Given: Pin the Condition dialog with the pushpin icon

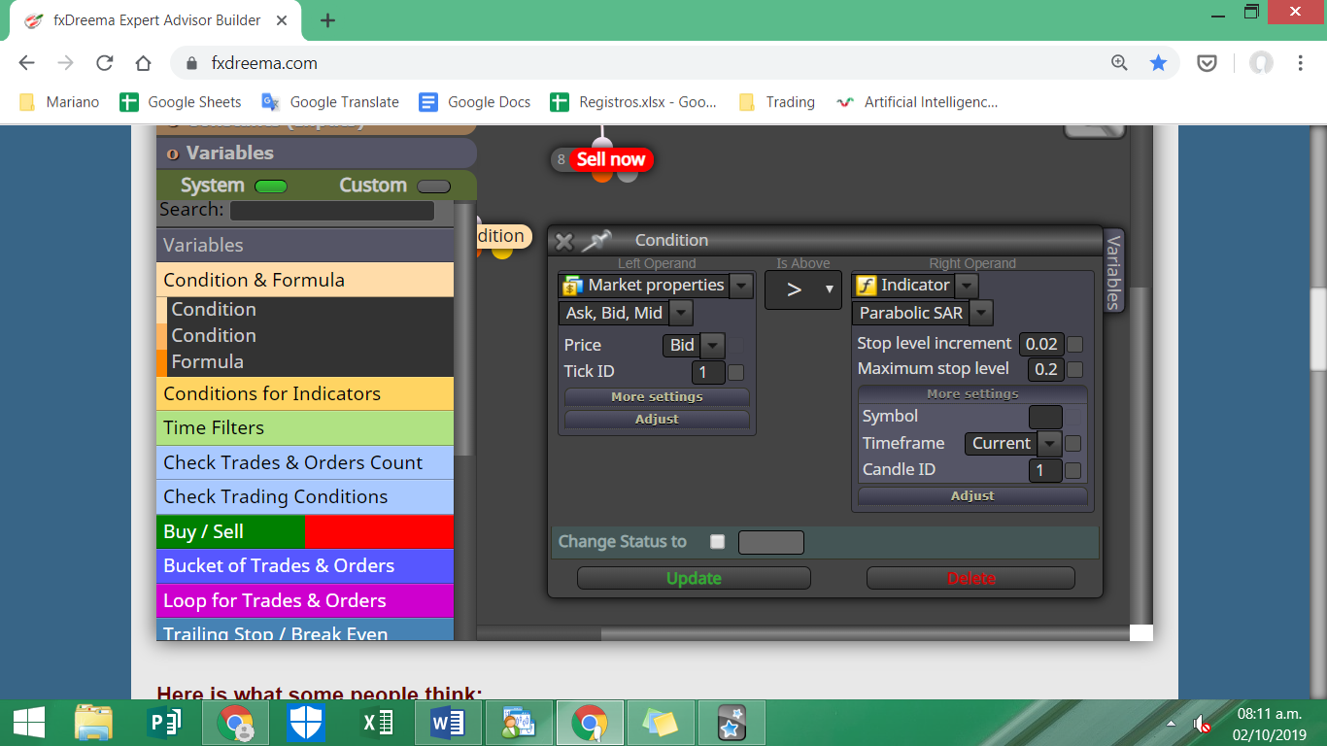Looking at the screenshot, I should [596, 240].
